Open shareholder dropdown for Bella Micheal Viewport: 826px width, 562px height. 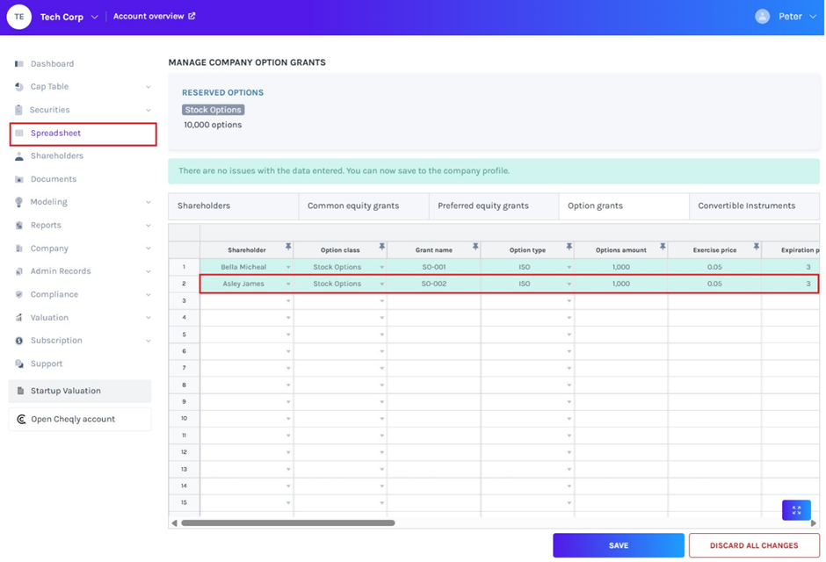288,268
